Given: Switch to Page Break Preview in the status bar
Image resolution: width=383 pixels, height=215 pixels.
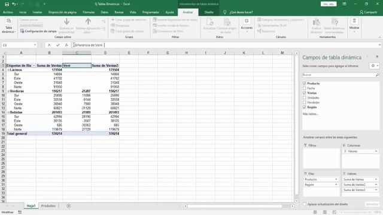Looking at the screenshot, I should [335, 213].
